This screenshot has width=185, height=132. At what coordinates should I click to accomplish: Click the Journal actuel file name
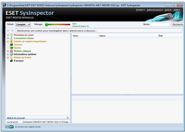(x=46, y=122)
